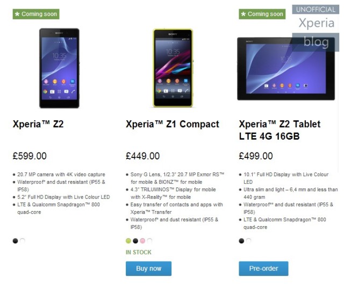
Task: Choose white Z1 Compact color
Action: click(149, 241)
